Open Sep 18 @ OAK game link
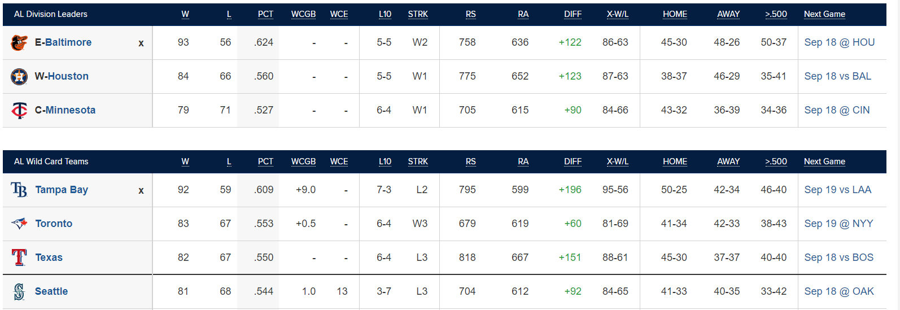900x310 pixels. (x=839, y=291)
